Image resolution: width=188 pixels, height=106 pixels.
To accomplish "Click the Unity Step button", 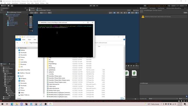I will pos(97,6).
